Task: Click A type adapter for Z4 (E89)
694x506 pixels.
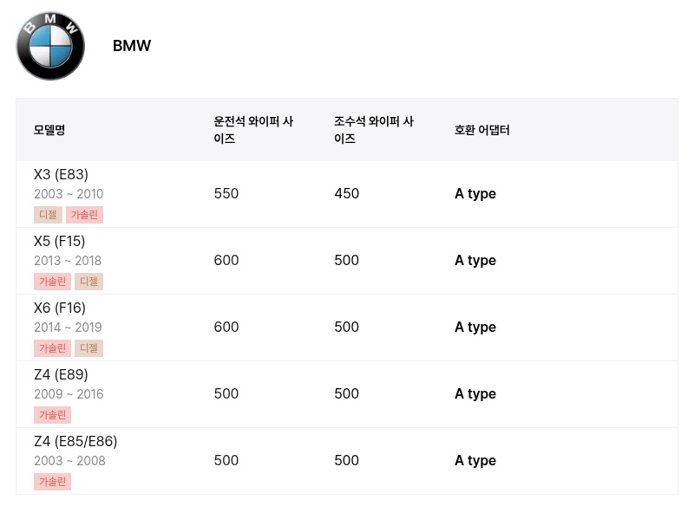Action: coord(475,394)
